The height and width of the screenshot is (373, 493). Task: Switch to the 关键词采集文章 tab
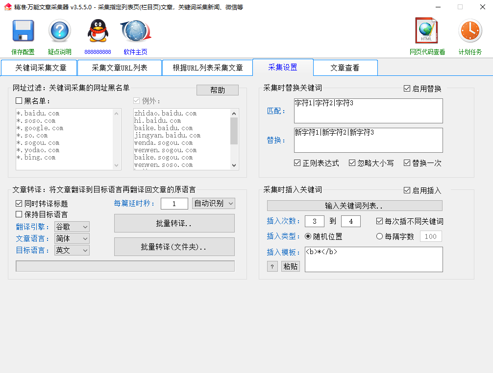[x=41, y=68]
